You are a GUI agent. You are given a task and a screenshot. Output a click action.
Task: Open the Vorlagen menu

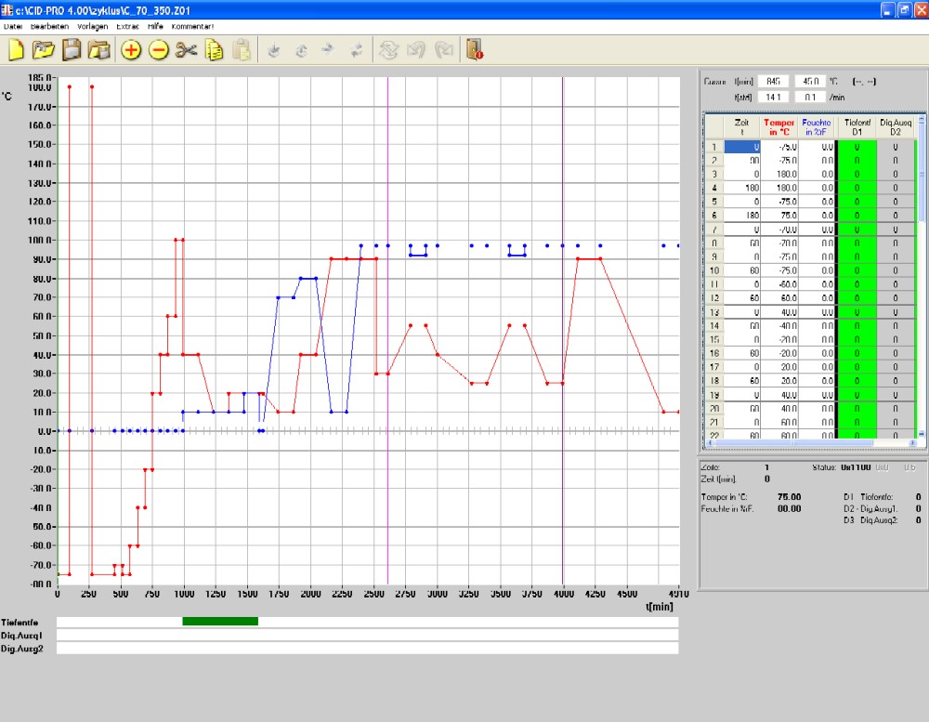[x=92, y=27]
